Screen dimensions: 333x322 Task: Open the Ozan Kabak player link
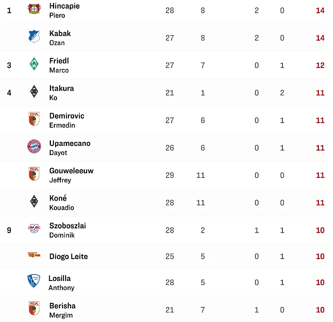pos(60,37)
